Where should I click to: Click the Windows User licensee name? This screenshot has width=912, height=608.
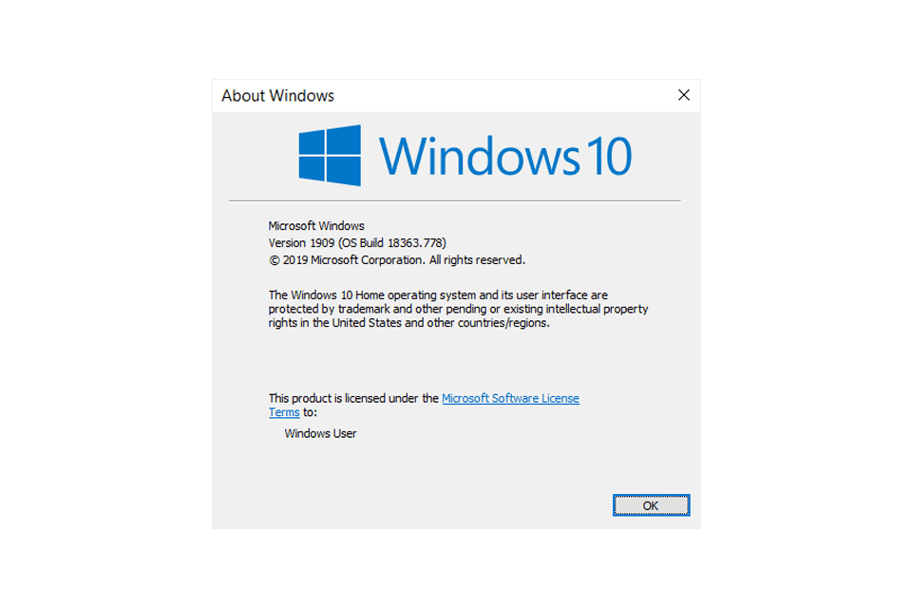(320, 433)
